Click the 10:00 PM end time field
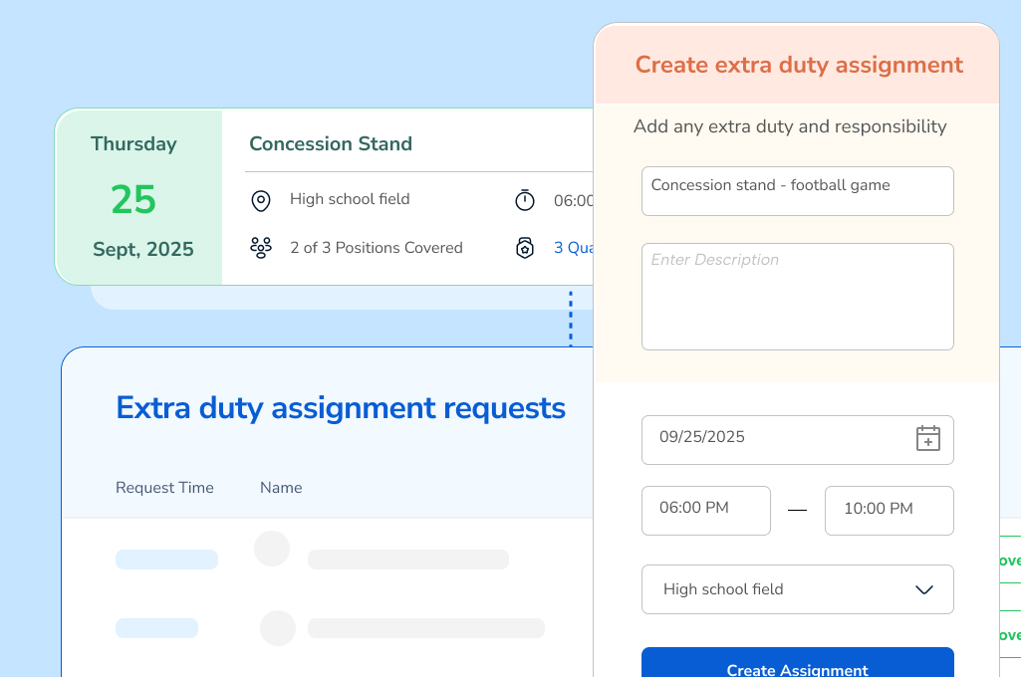Screen dimensions: 1021x677 tap(889, 510)
